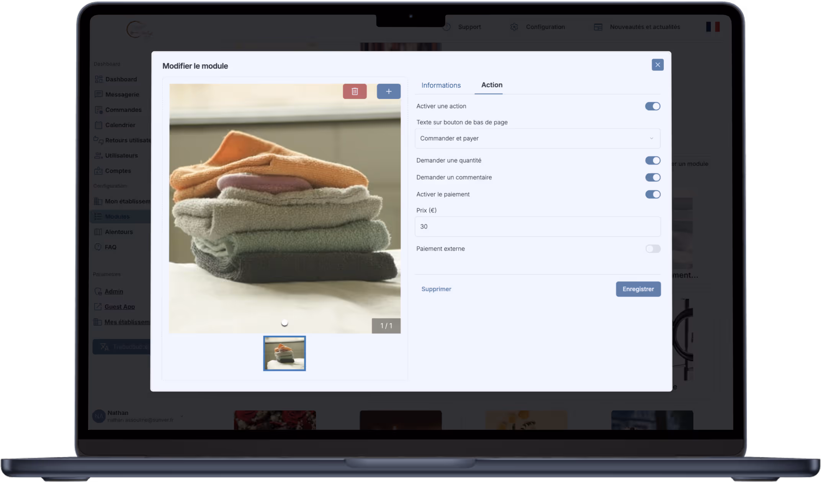The height and width of the screenshot is (482, 821).
Task: Add a new image with plus button
Action: [389, 91]
